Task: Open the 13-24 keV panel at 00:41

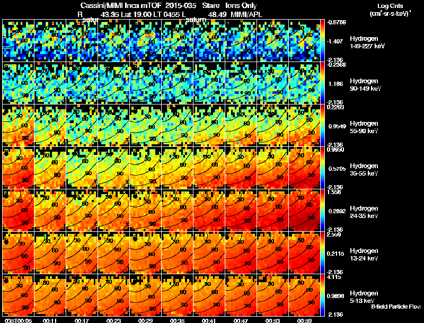Action: (209, 252)
